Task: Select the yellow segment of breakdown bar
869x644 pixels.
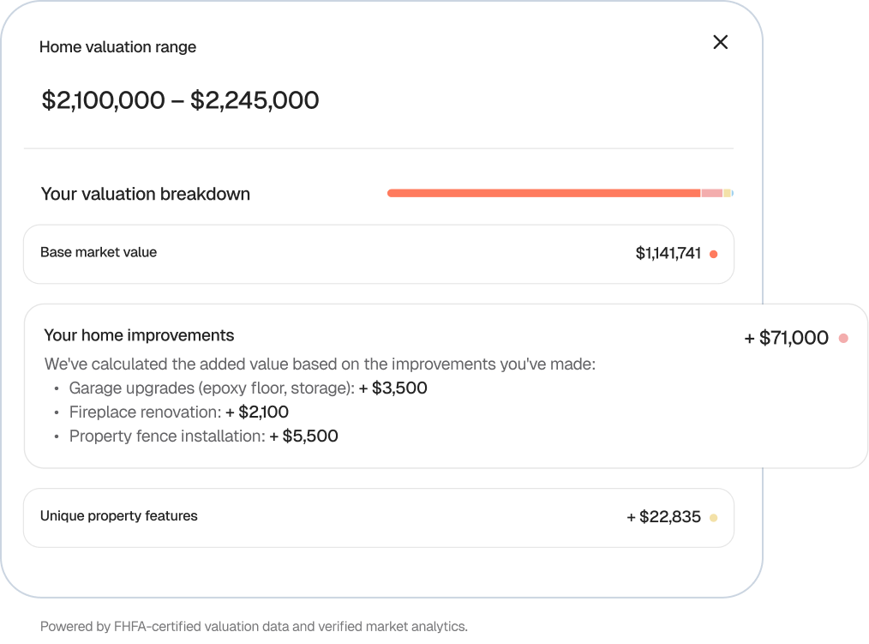Action: 727,193
